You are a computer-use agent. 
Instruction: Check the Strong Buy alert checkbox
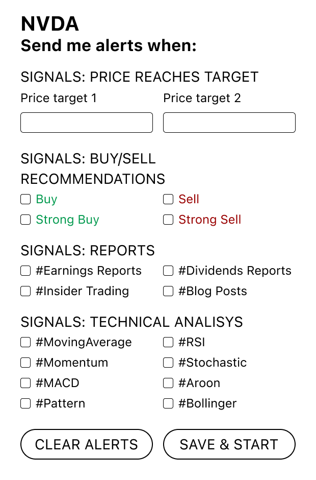click(x=25, y=220)
